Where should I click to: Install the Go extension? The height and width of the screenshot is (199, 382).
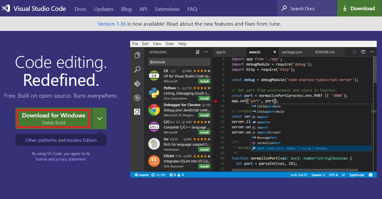[x=204, y=149]
